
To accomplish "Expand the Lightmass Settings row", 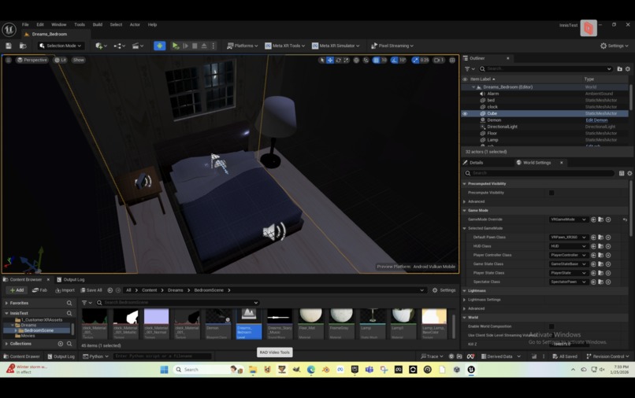I will coord(465,300).
